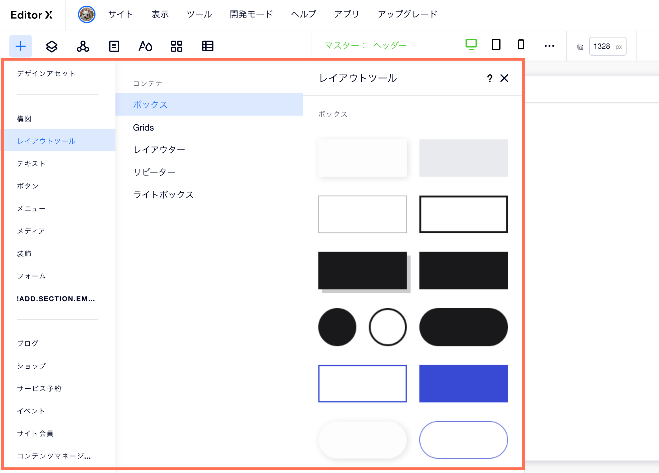Add the black filled circle preset
The image size is (659, 473).
(x=337, y=327)
